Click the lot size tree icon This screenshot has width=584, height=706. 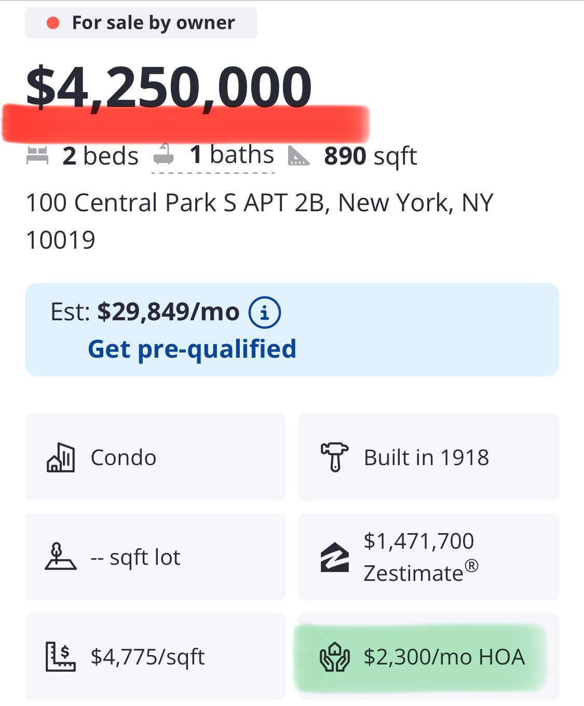coord(60,557)
